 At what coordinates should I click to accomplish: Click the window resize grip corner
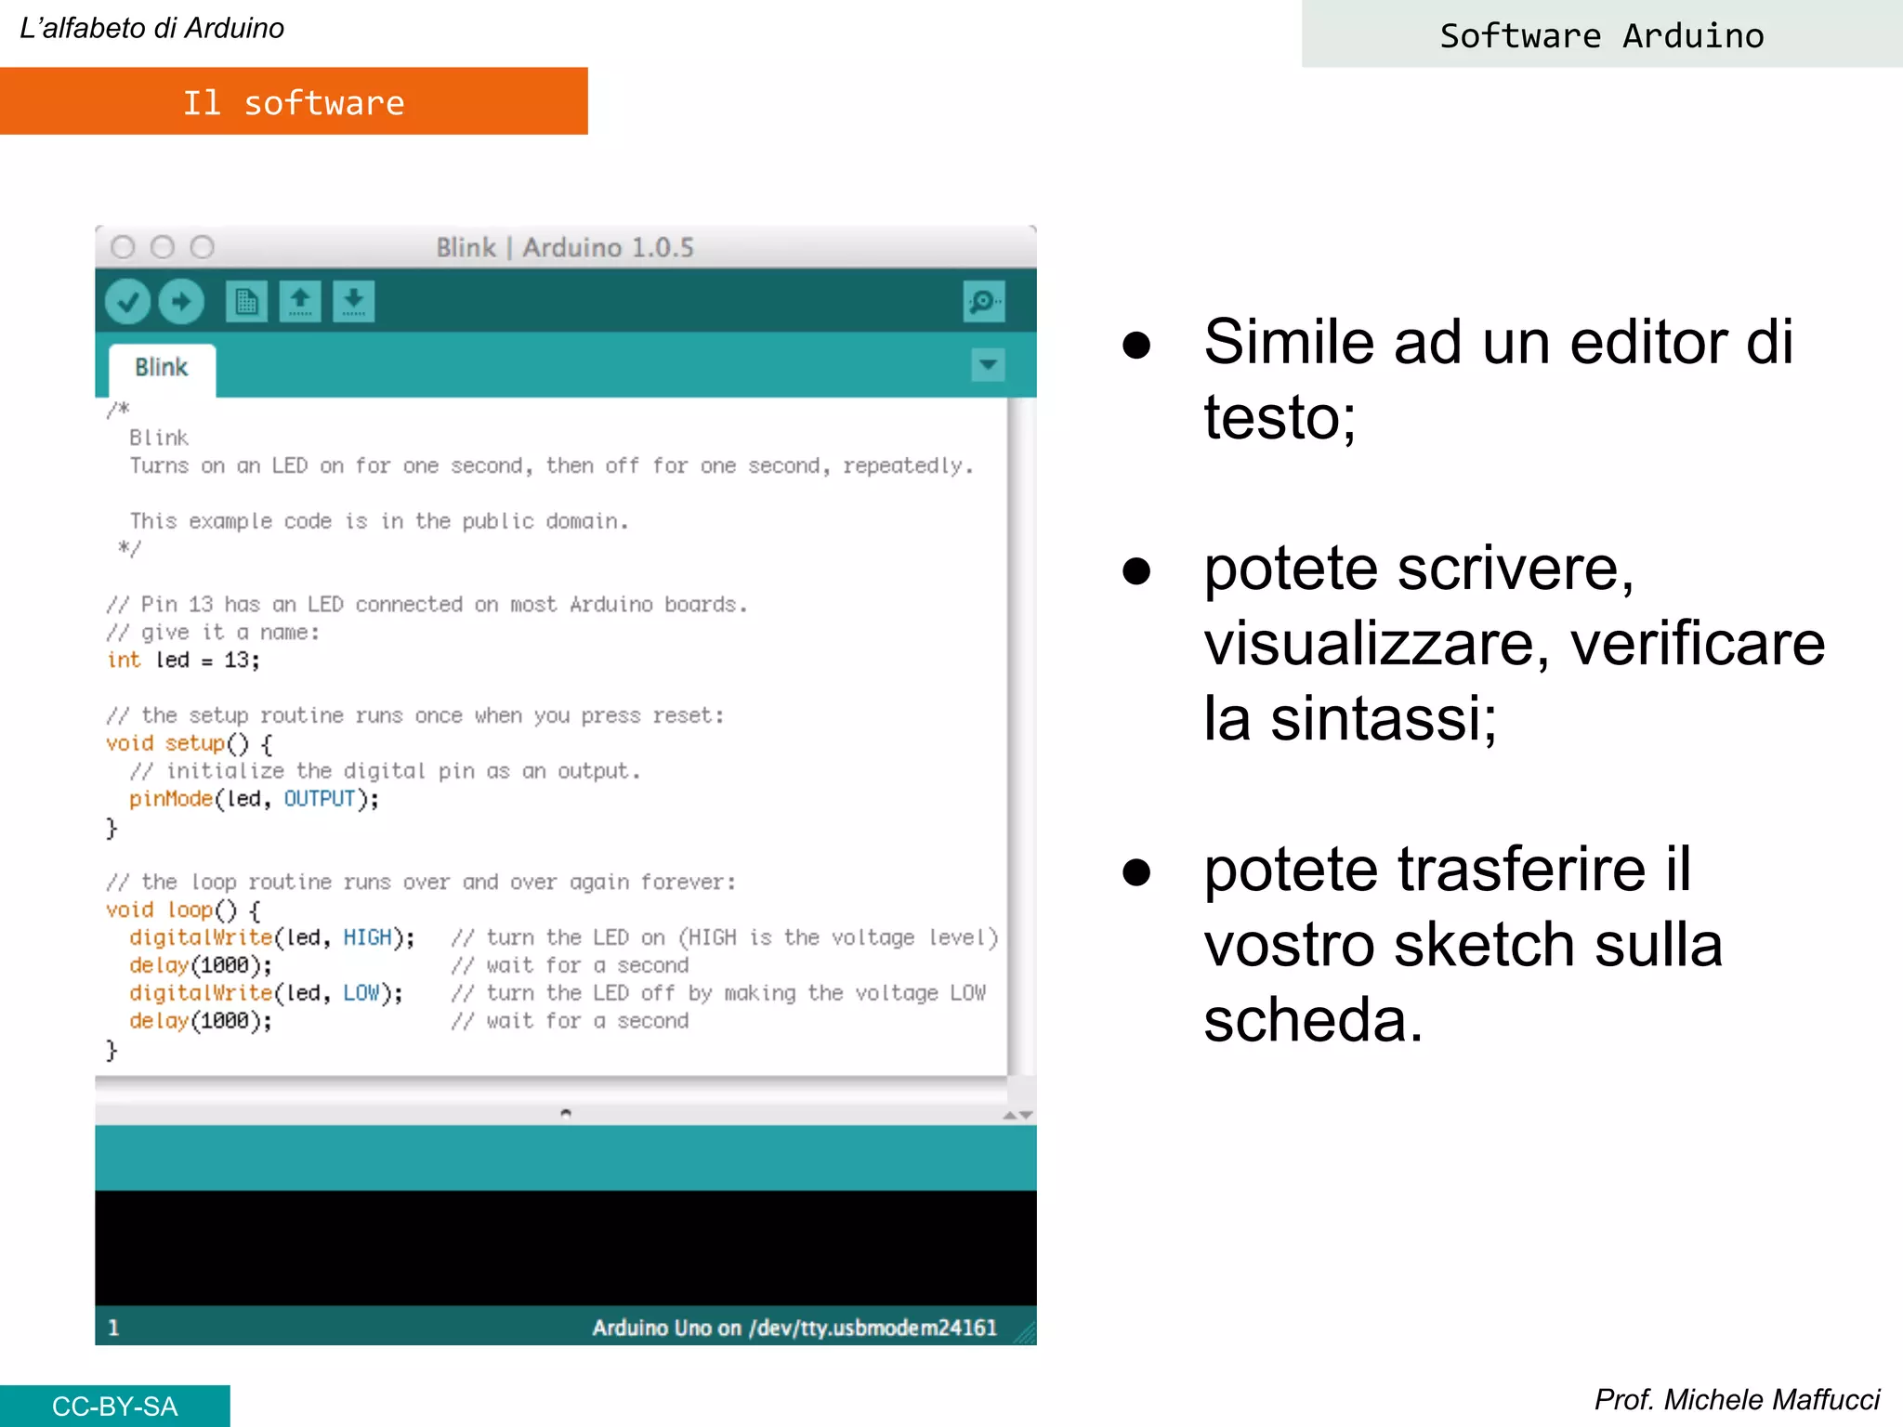coord(1025,1334)
